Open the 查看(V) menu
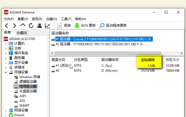 pyautogui.click(x=23, y=19)
